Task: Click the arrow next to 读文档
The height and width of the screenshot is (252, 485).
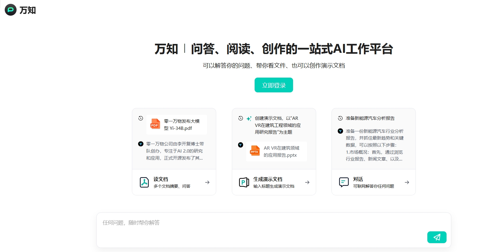Action: pyautogui.click(x=207, y=182)
